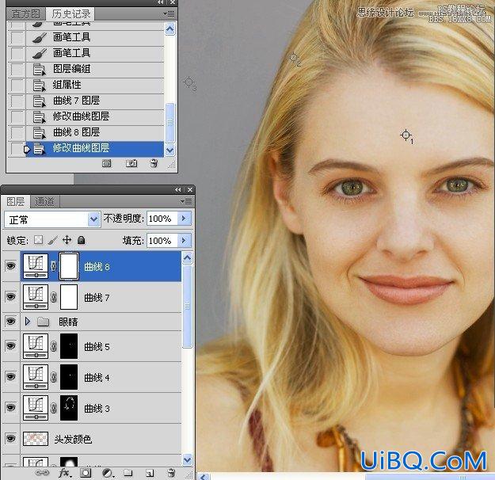Close the Layers panel

click(190, 189)
